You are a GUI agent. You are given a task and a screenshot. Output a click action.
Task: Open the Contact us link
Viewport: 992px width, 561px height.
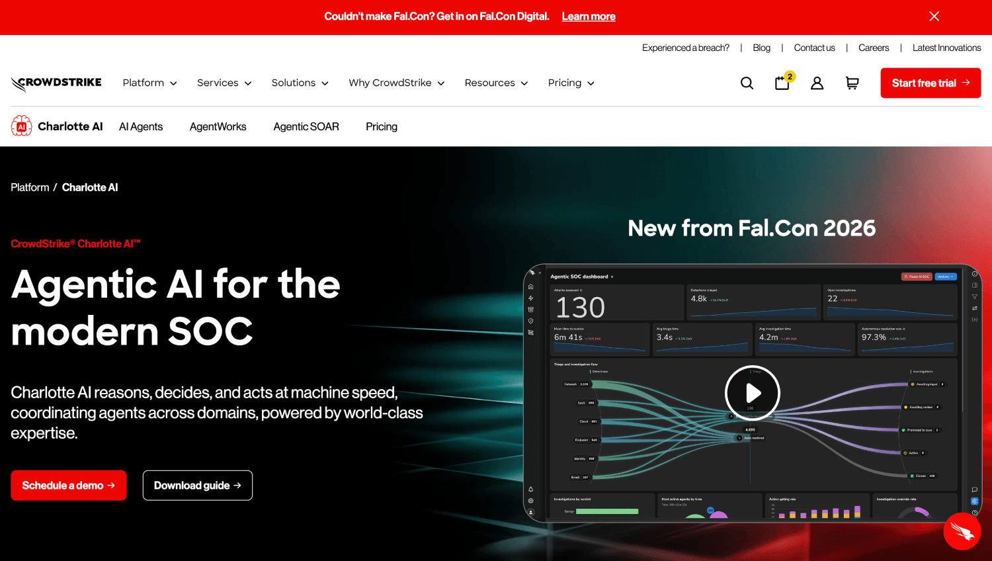(x=814, y=48)
